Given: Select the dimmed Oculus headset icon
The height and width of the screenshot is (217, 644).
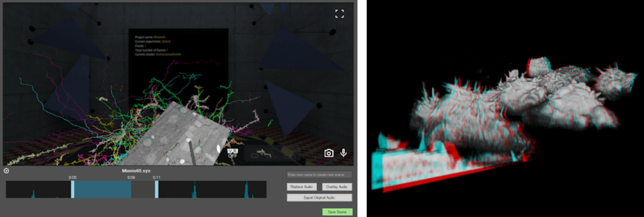Looking at the screenshot, I should (x=254, y=154).
